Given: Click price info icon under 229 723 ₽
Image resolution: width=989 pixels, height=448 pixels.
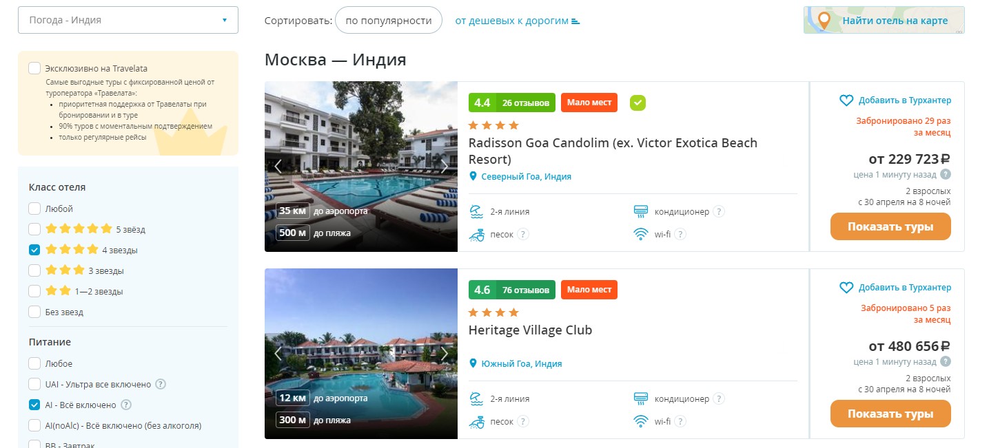Looking at the screenshot, I should tap(946, 174).
